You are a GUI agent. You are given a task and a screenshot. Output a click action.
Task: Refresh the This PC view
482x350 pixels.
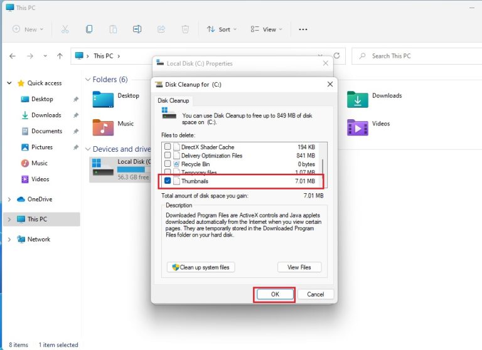pos(337,56)
